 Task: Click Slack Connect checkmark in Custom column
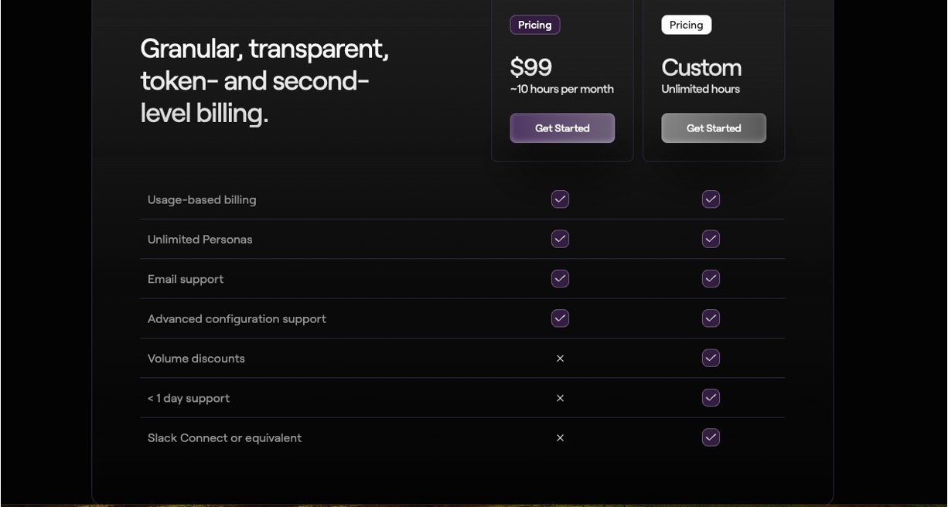[x=711, y=437]
